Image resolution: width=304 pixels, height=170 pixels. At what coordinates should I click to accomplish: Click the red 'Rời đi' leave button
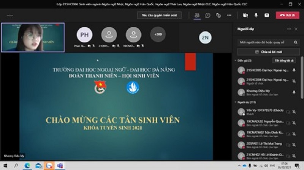point(287,16)
